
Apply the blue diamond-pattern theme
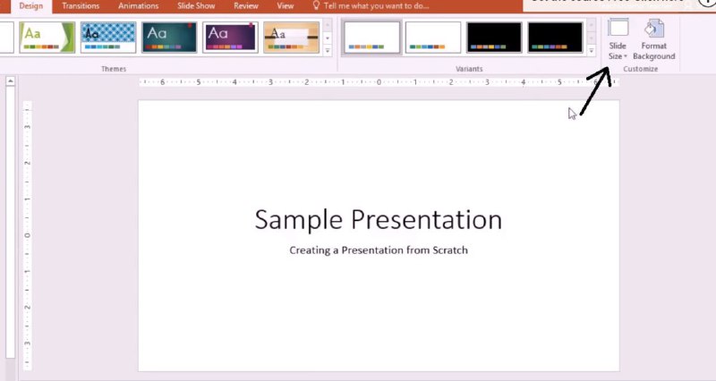pyautogui.click(x=108, y=37)
